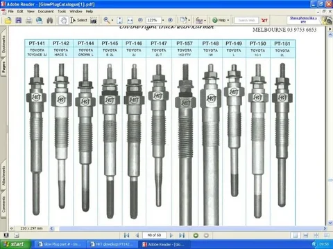
Task: Click the Search Web input field
Action: point(246,20)
